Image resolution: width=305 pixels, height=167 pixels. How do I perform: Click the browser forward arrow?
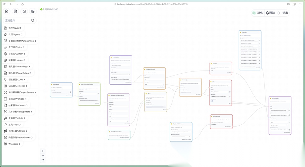(17, 4)
